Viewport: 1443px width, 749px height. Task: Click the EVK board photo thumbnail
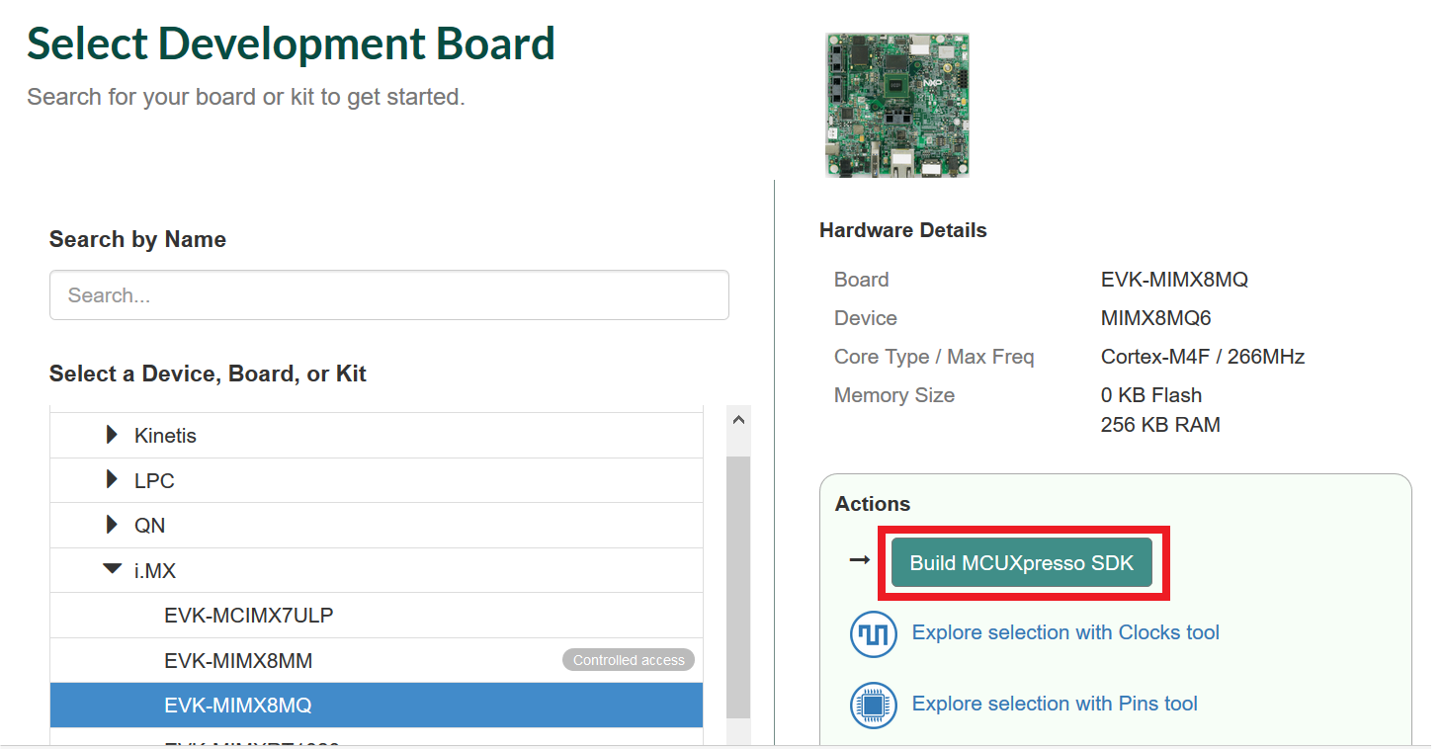(897, 105)
